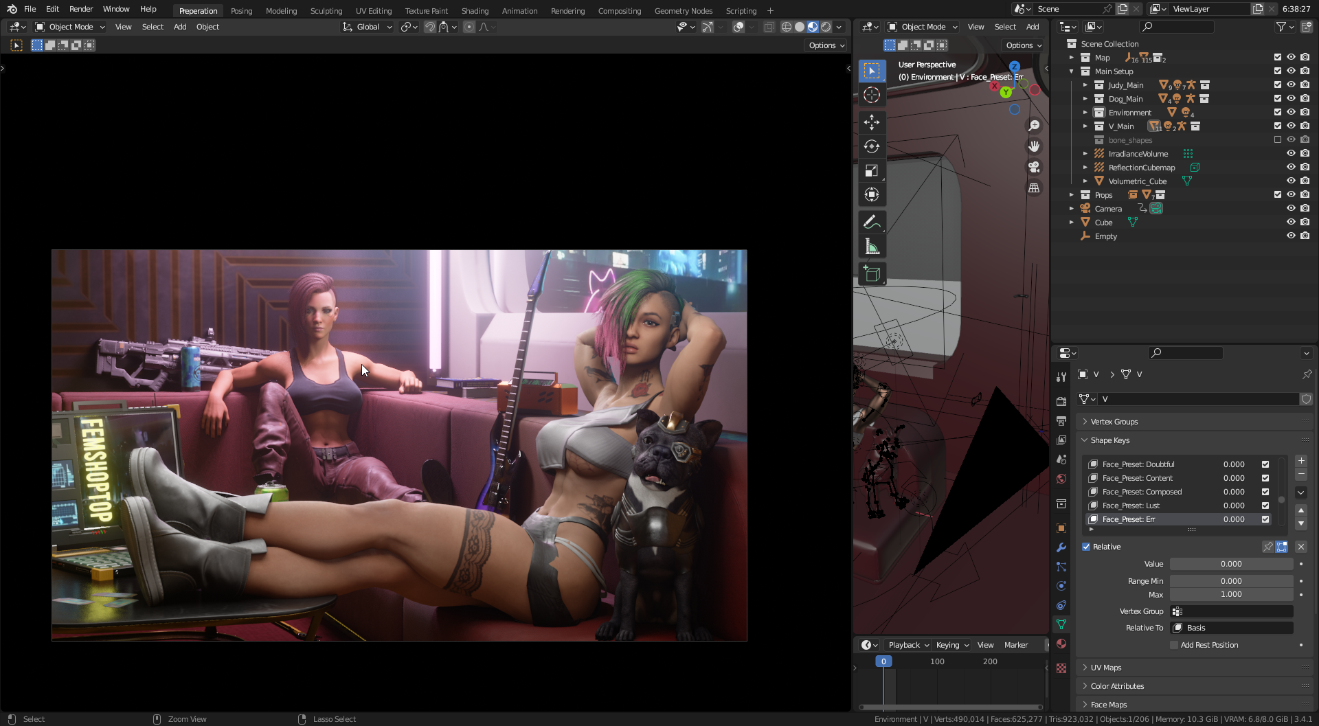This screenshot has width=1319, height=726.
Task: Select the combined Transform tool
Action: tap(872, 194)
